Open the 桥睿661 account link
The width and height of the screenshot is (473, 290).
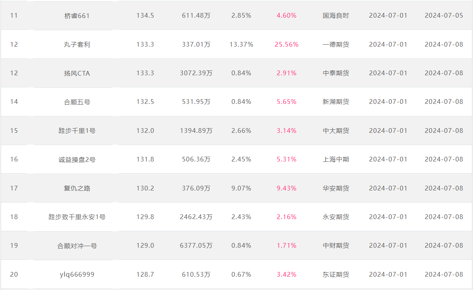(77, 16)
